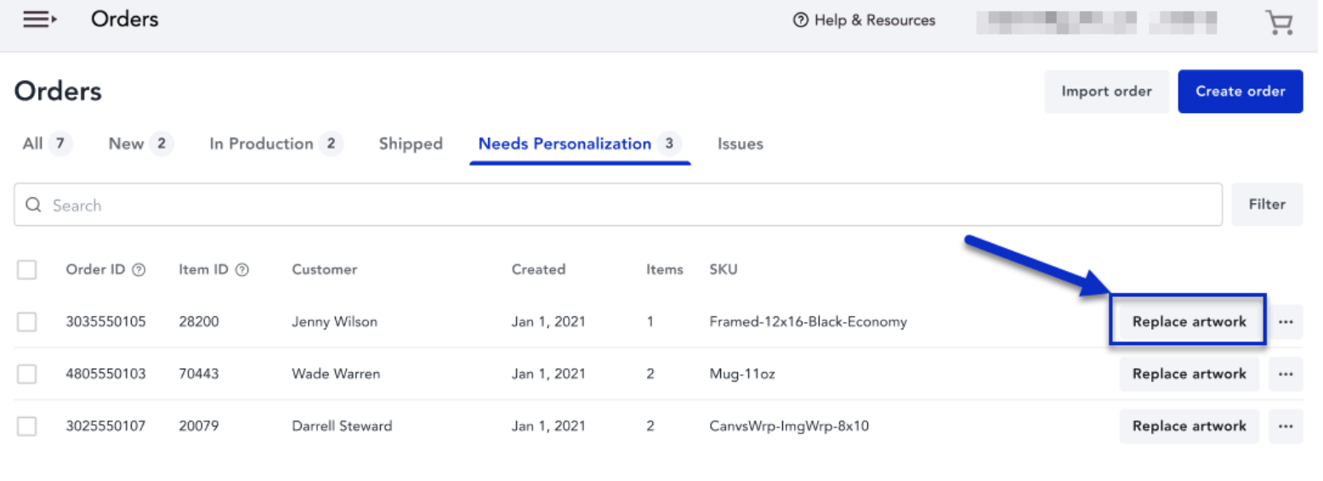1323x481 pixels.
Task: Click the Order ID info icon
Action: point(139,269)
